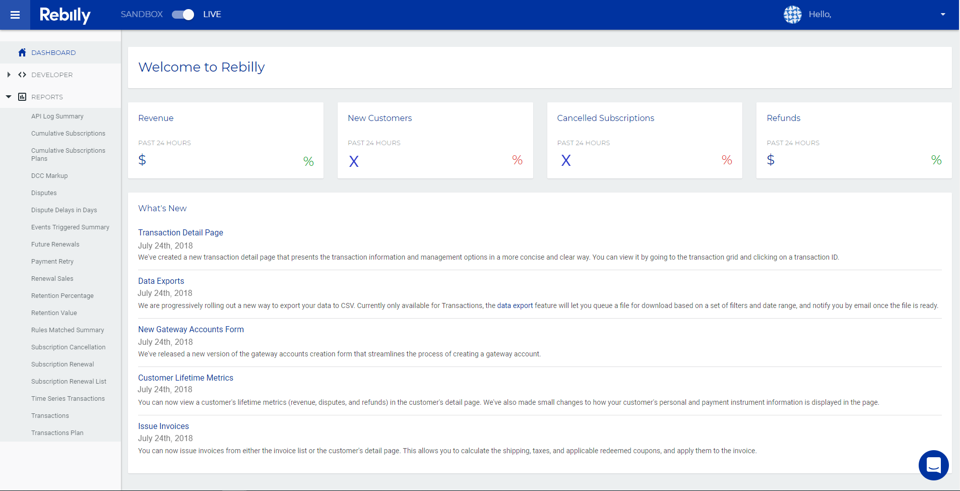This screenshot has height=491, width=960.
Task: Toggle the Sandbox/Live mode switch
Action: pyautogui.click(x=183, y=15)
